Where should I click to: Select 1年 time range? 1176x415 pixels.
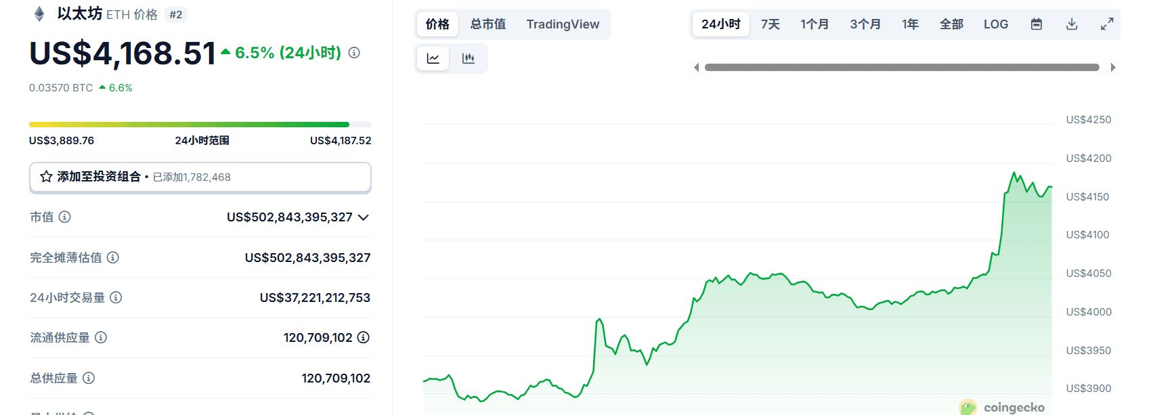click(910, 24)
